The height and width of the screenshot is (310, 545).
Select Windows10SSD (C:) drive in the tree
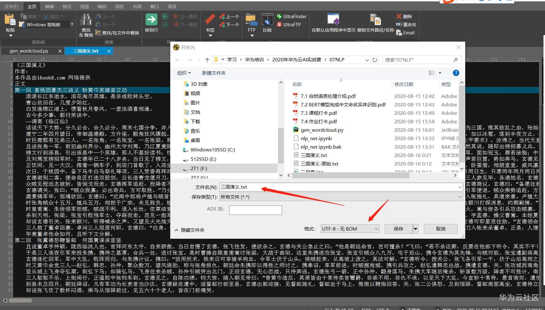click(x=213, y=150)
